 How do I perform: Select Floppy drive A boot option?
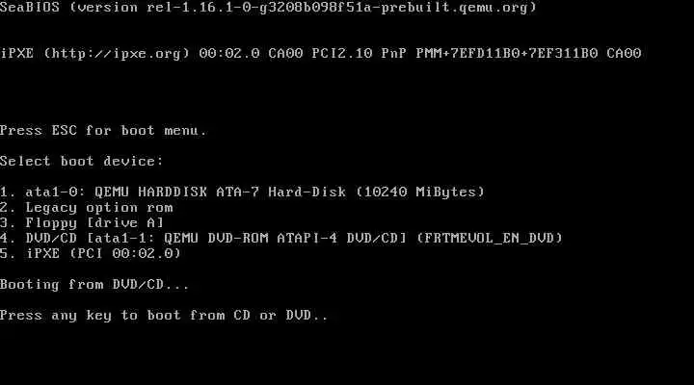point(82,222)
